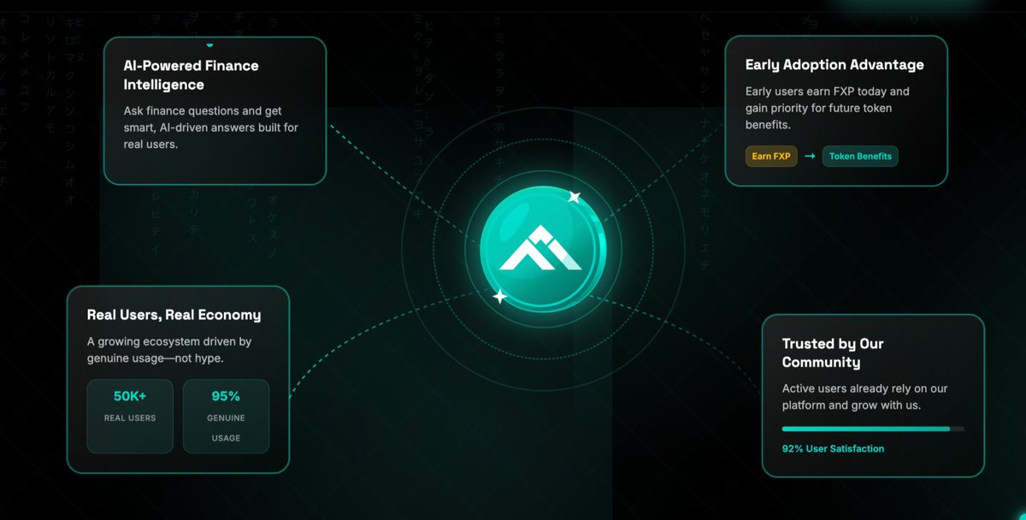Select the 50K+ Real Users stat tile
Image resolution: width=1026 pixels, height=520 pixels.
click(x=130, y=417)
